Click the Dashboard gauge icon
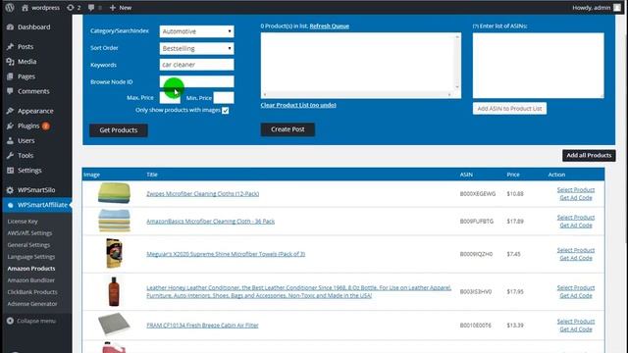Screen dimensions: 628x353 10,27
